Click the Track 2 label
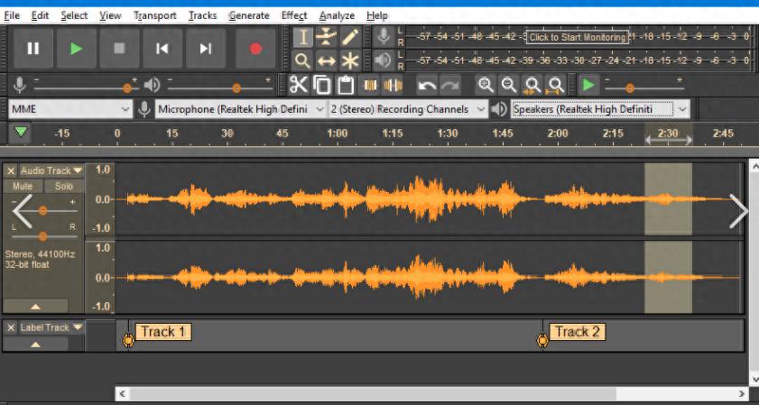 [577, 332]
